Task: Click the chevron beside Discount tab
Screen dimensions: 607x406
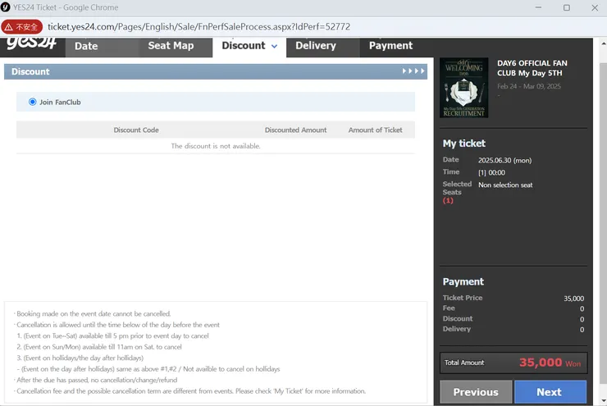Action: pyautogui.click(x=275, y=47)
